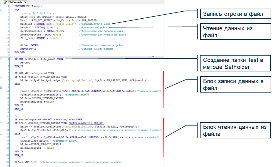Collapse the IF NOT SetFolder block

click(2, 59)
